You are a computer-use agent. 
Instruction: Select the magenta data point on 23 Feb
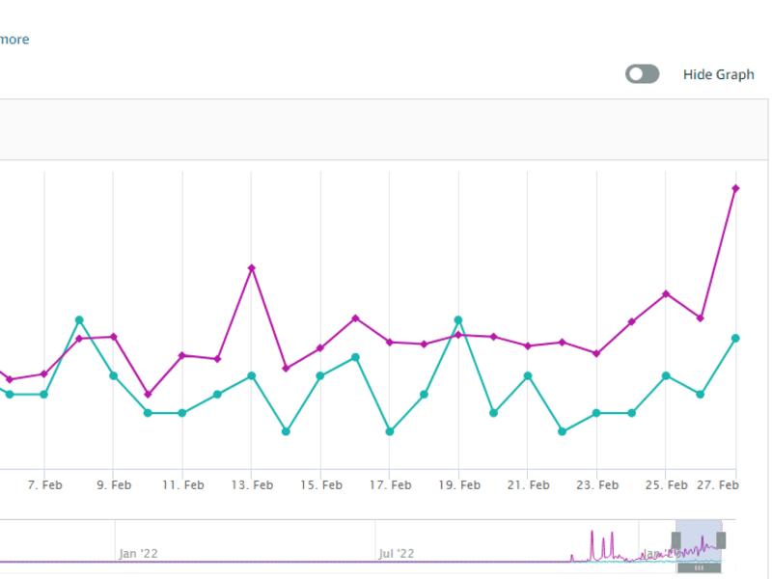coord(596,353)
